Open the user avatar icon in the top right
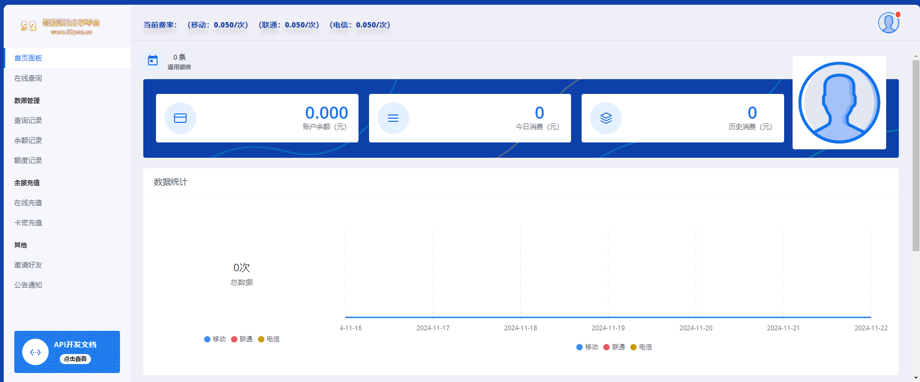The width and height of the screenshot is (920, 382). click(x=888, y=23)
